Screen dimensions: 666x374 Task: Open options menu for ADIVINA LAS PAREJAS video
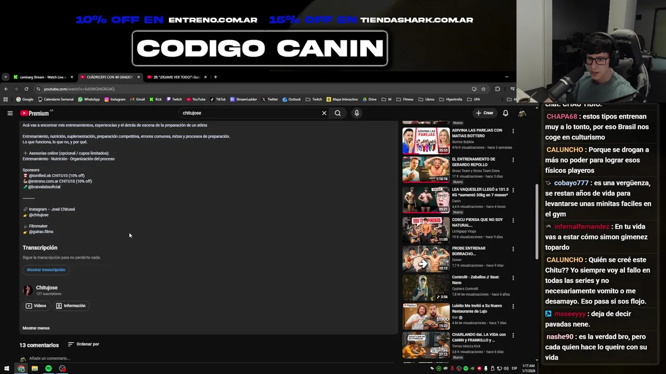513,131
